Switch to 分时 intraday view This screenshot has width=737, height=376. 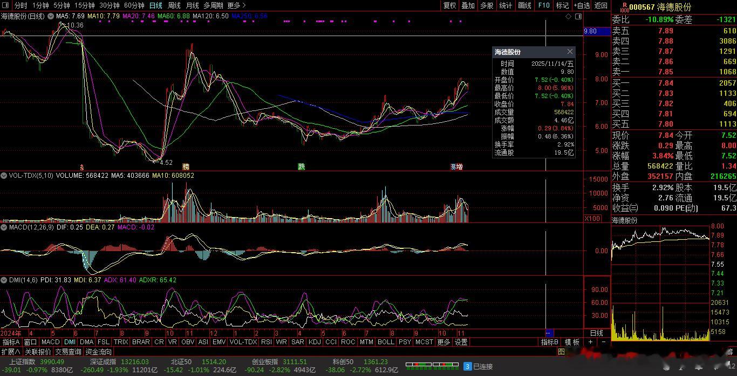coord(21,5)
